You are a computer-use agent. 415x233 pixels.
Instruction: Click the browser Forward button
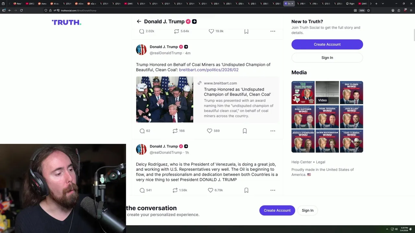point(15,10)
